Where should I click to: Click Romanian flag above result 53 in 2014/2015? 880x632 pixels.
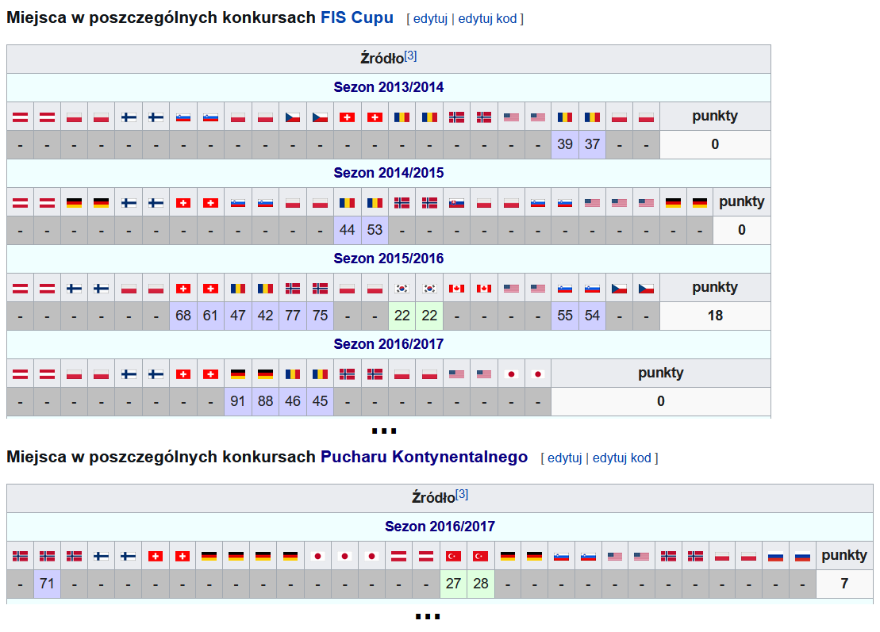375,203
